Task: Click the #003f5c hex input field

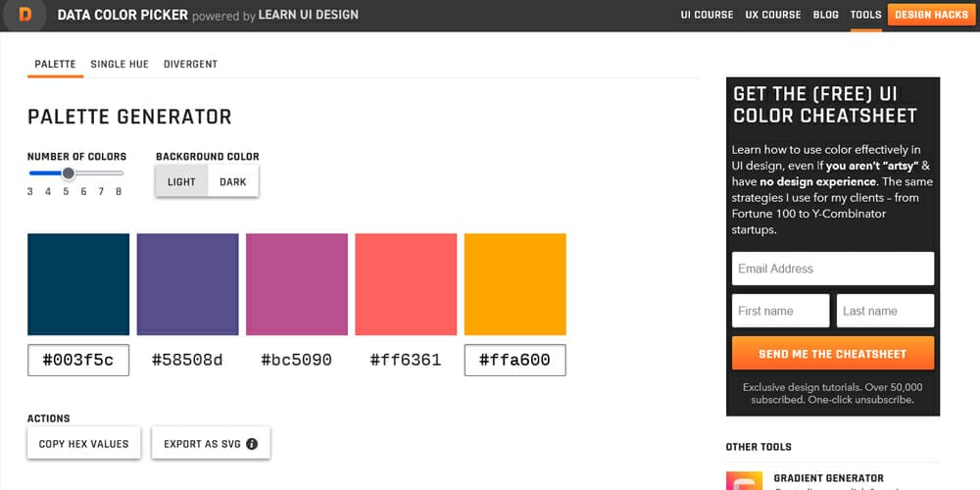Action: click(x=78, y=360)
